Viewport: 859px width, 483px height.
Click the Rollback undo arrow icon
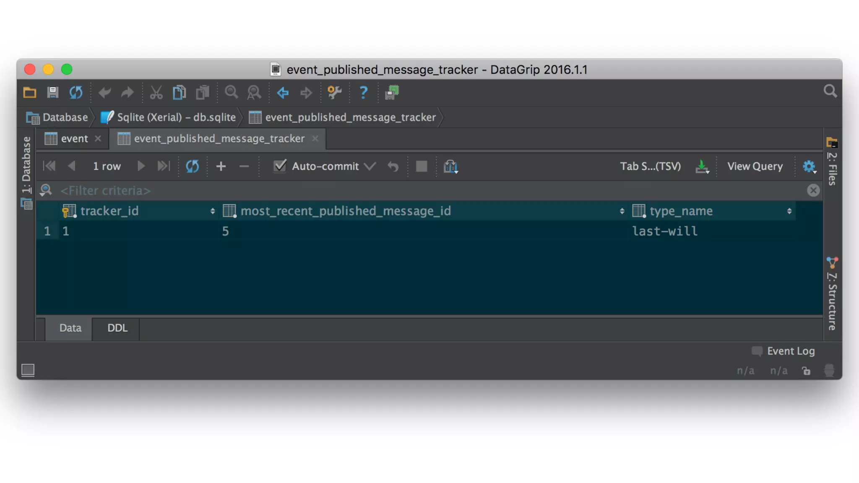393,166
